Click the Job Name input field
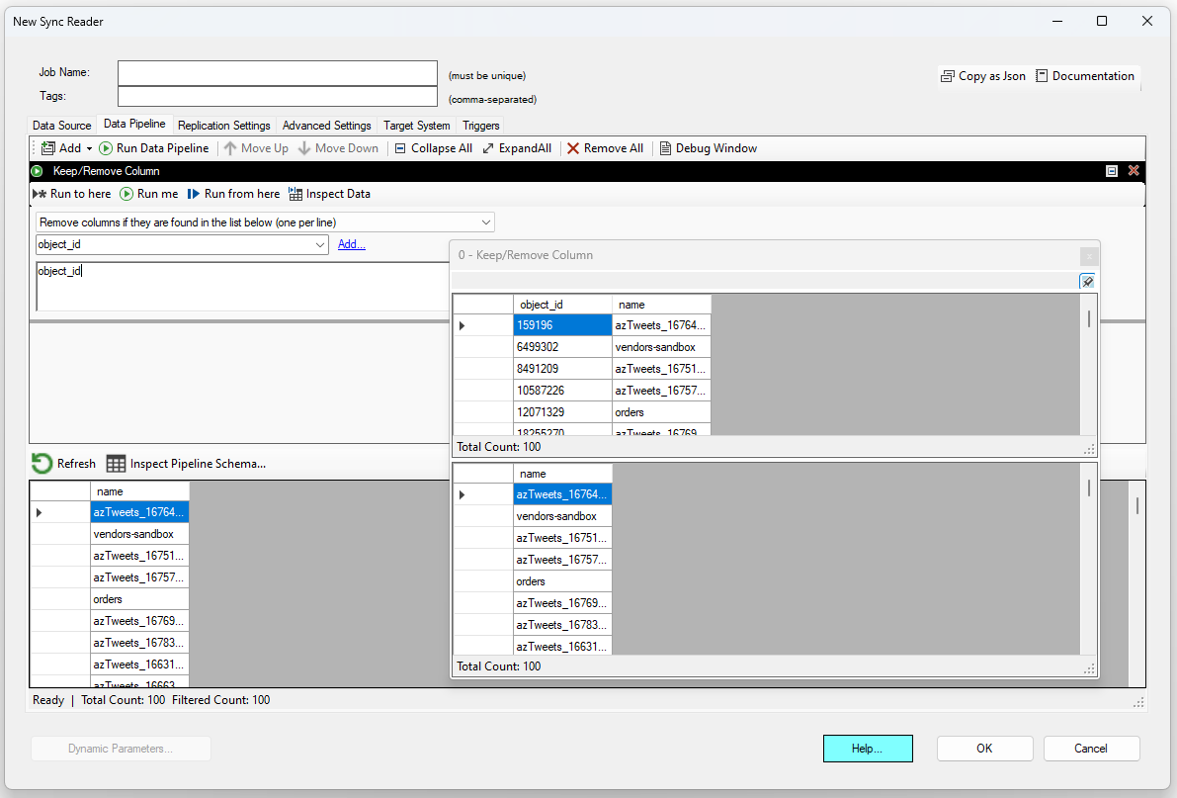The height and width of the screenshot is (798, 1177). [277, 73]
